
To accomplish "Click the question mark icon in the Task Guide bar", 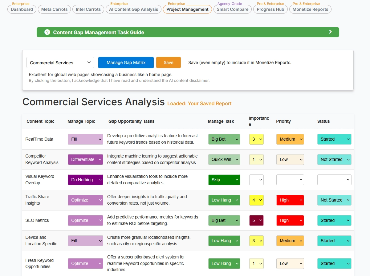I will (x=47, y=32).
